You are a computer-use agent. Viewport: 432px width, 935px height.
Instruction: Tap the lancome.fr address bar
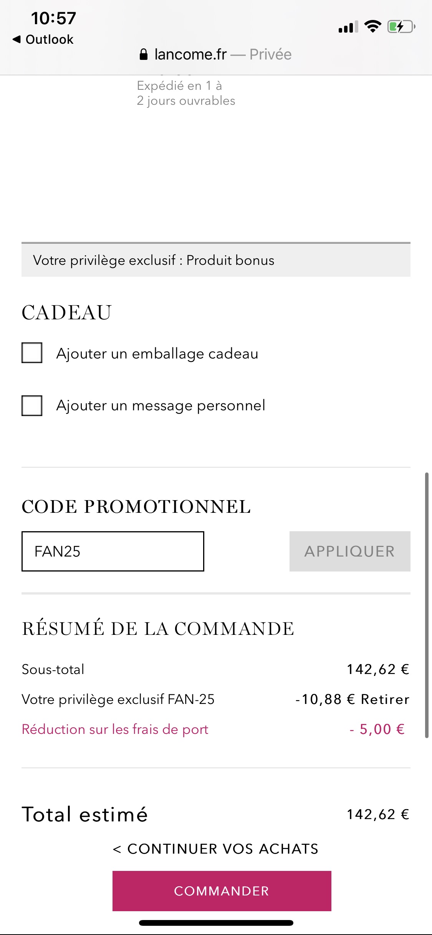pyautogui.click(x=216, y=55)
